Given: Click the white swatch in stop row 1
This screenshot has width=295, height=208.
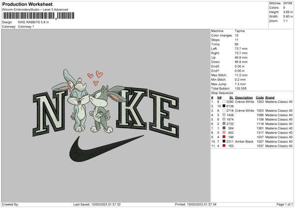Looking at the screenshot, I should point(224,102).
